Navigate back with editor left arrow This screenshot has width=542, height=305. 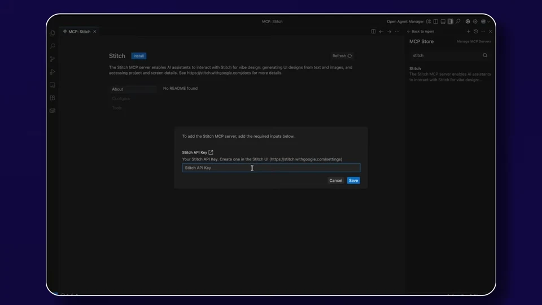click(x=381, y=32)
